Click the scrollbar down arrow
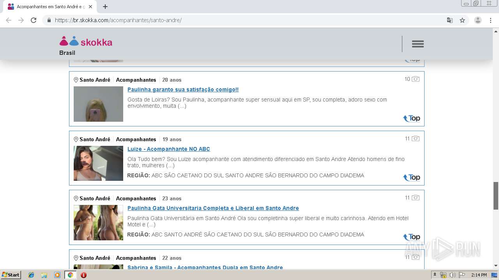 coord(496,266)
